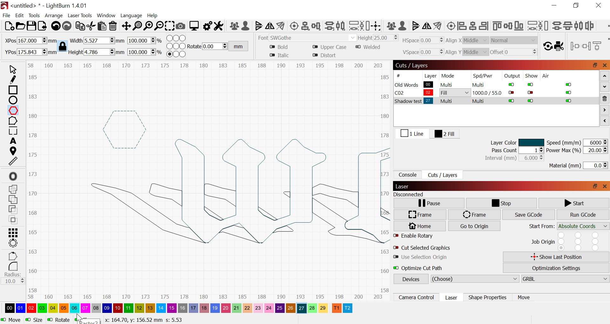610x324 pixels.
Task: Toggle Cut Selected Graphics switch
Action: (396, 247)
